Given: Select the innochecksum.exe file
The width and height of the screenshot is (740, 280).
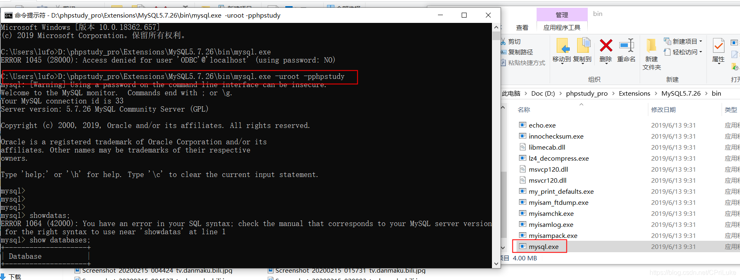Looking at the screenshot, I should [x=556, y=136].
